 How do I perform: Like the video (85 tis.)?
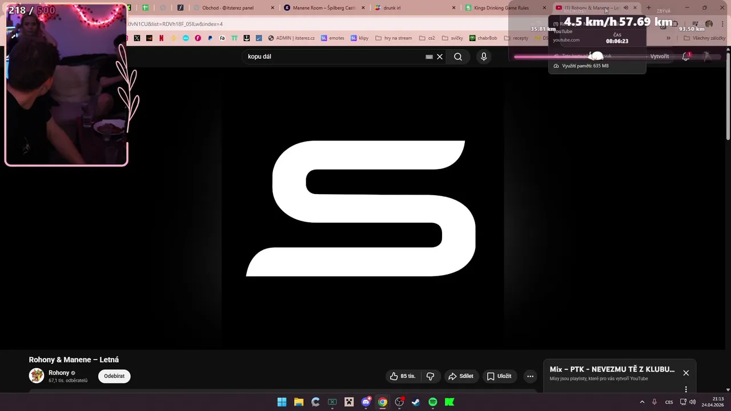[403, 376]
